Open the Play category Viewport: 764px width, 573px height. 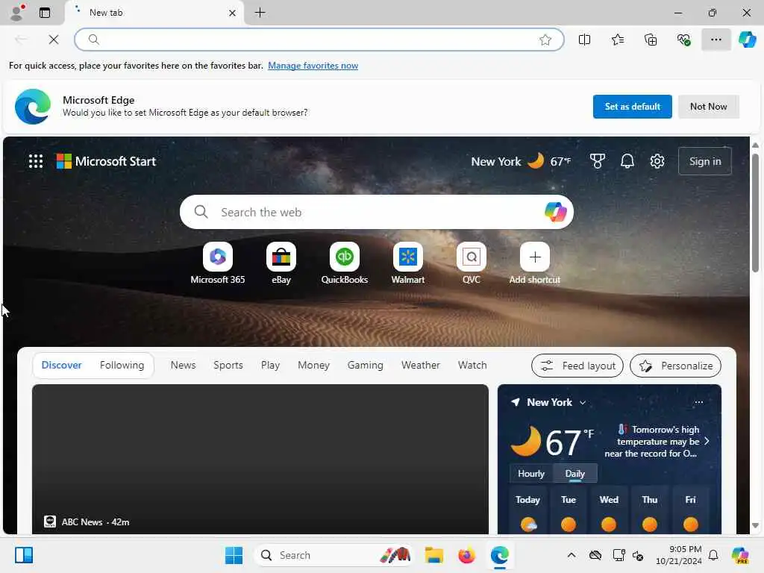270,365
